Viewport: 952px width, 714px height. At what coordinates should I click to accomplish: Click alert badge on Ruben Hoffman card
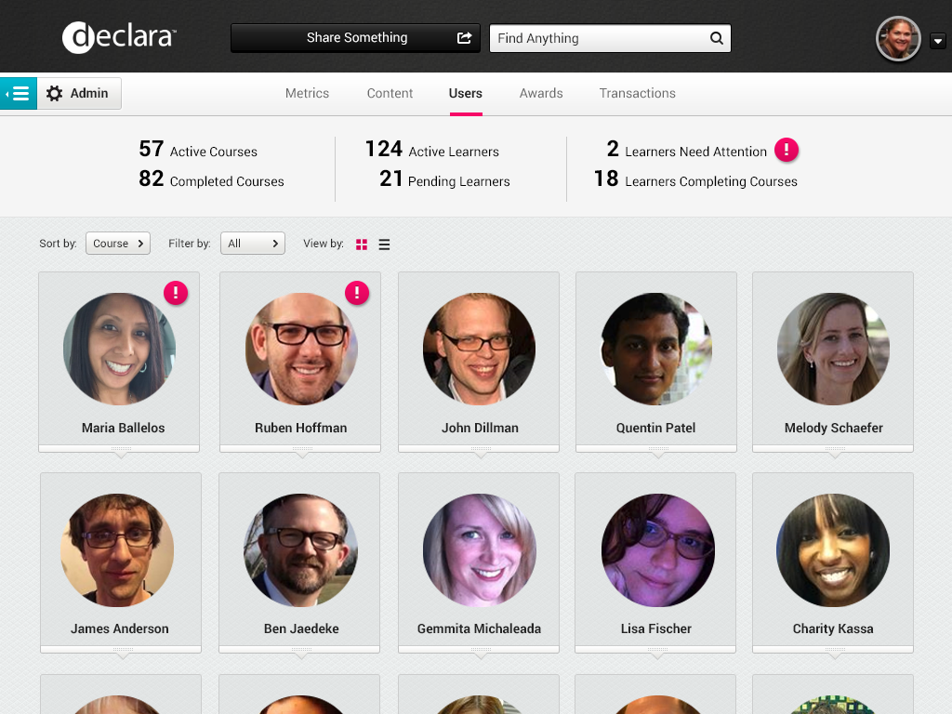coord(357,293)
